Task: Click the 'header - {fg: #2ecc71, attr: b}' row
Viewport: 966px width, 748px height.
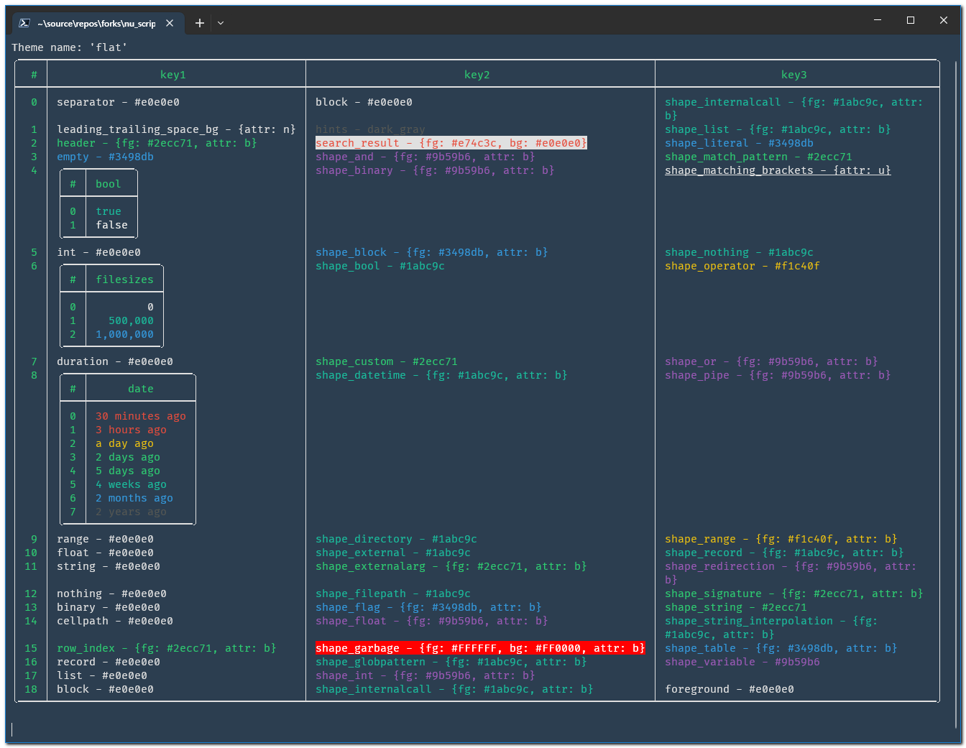Action: point(157,143)
